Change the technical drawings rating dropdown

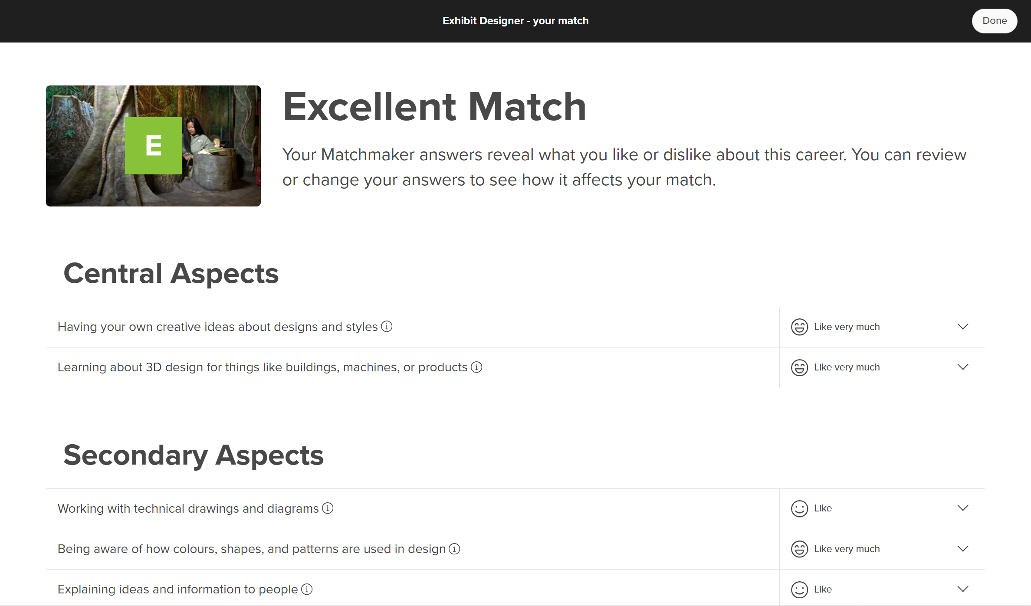[963, 508]
